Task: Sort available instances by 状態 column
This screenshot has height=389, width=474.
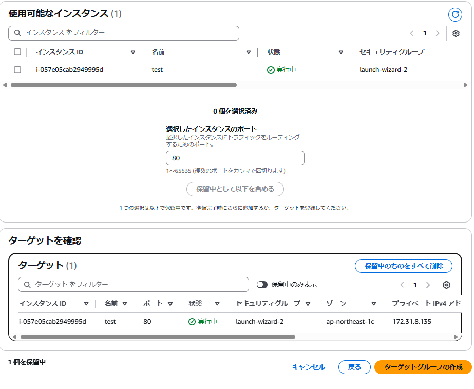Action: click(x=341, y=52)
